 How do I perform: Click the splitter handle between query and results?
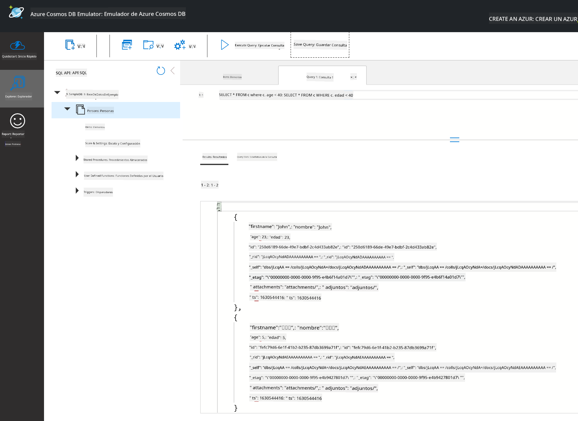[454, 140]
